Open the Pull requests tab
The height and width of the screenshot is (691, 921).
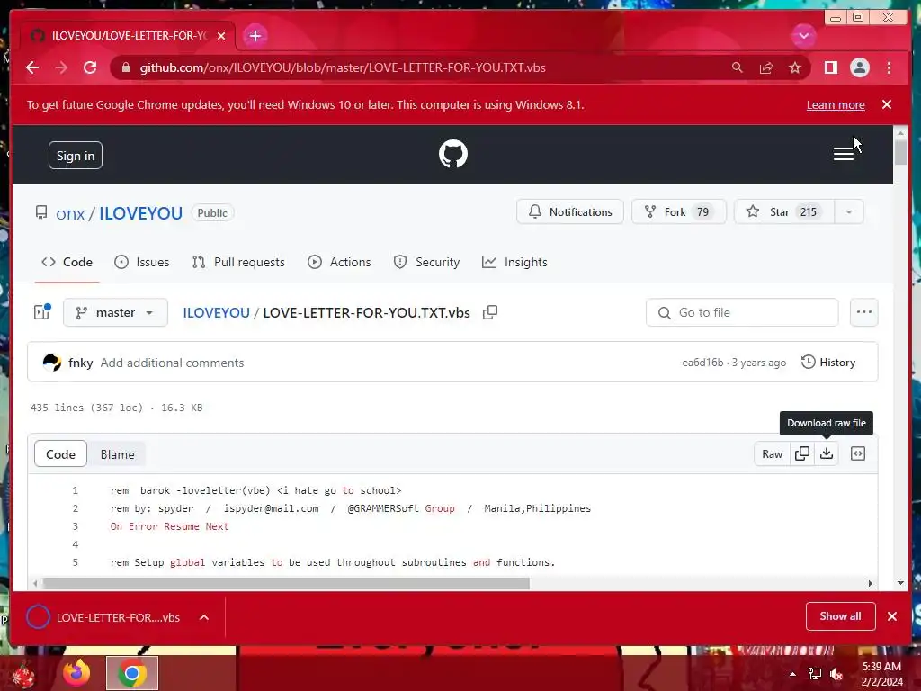coord(238,262)
